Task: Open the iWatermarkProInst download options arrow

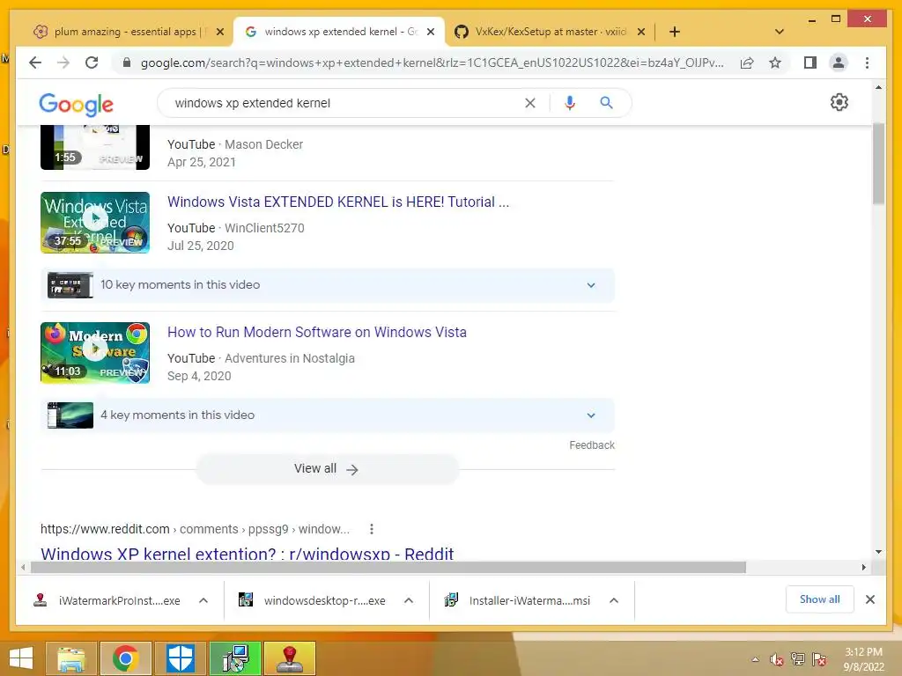Action: [203, 600]
